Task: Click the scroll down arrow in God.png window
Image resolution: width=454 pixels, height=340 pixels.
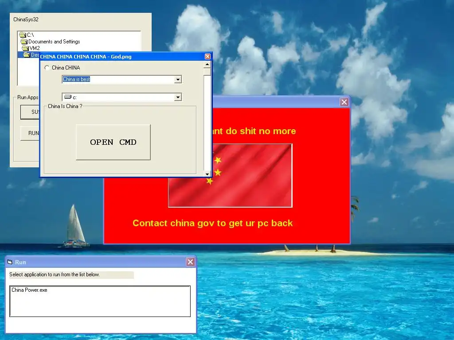Action: (207, 174)
